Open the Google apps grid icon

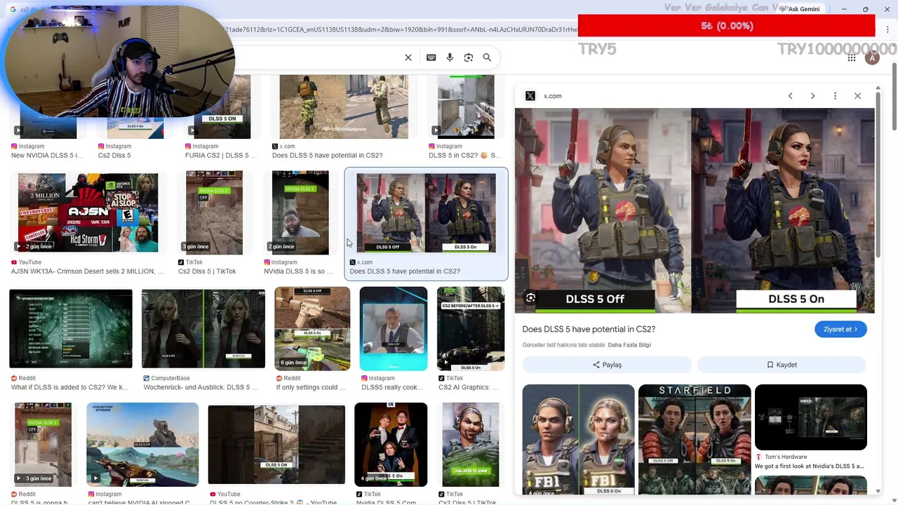(x=852, y=58)
